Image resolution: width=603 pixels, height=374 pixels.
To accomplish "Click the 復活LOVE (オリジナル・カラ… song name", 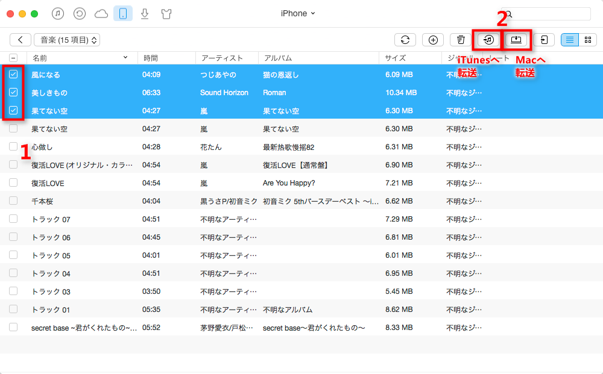I will pos(82,165).
